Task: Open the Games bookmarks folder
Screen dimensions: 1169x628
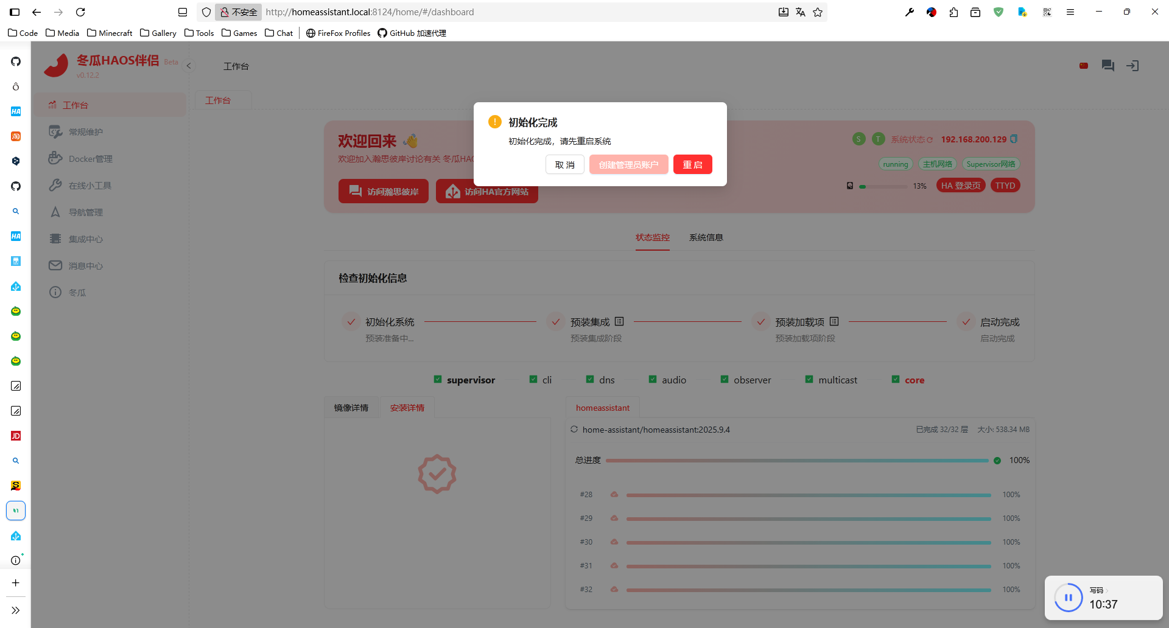Action: [x=239, y=33]
